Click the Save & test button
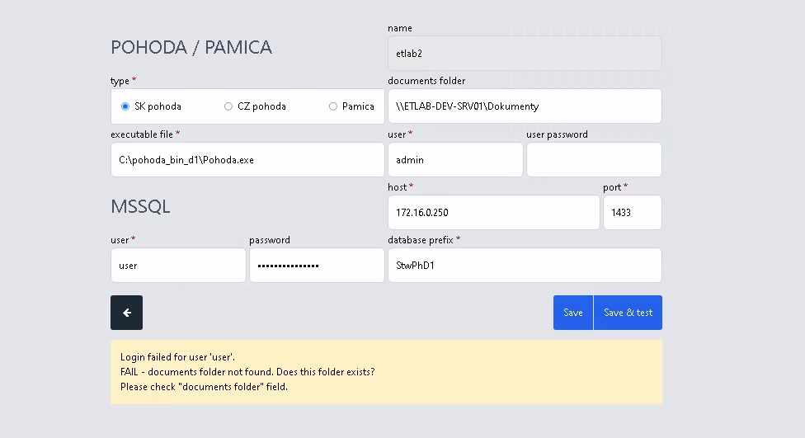The height and width of the screenshot is (438, 805). 628,312
